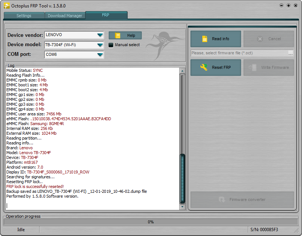Image resolution: width=302 pixels, height=236 pixels.
Task: Click 'eMMC Flash: Samsung: 8GME4R' log line
Action: pyautogui.click(x=35, y=124)
